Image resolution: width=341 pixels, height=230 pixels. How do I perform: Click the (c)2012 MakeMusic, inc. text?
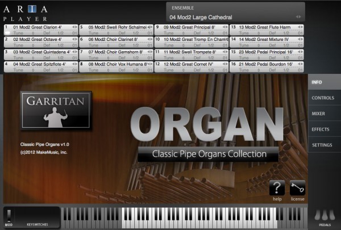pyautogui.click(x=44, y=152)
